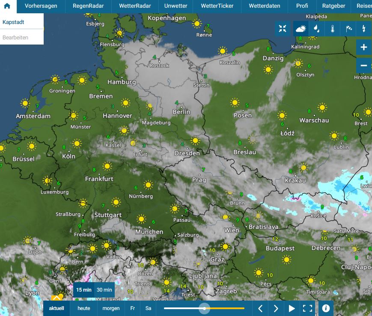Show the temperature thermometer layer

(332, 29)
